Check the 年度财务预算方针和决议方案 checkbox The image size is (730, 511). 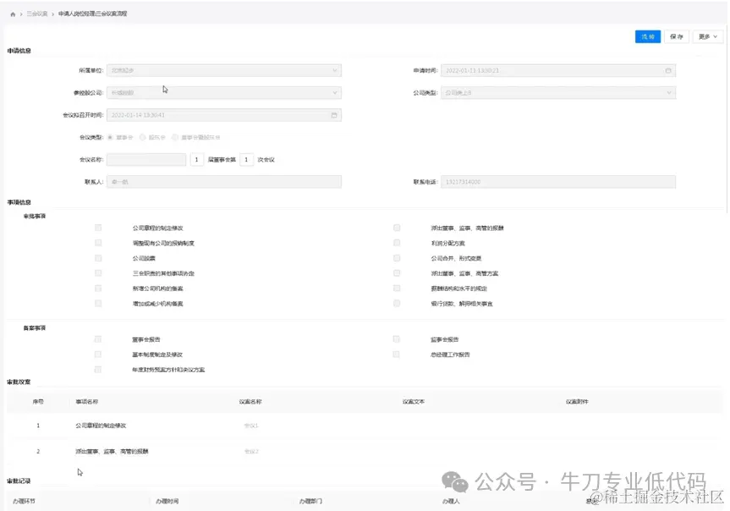[98, 370]
